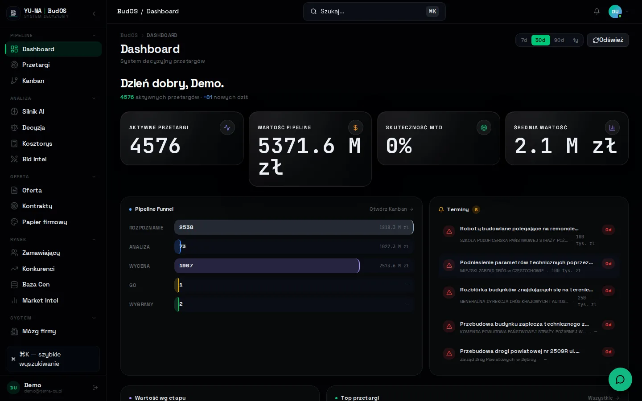
Task: Click the Aktywne przetargi value 4576
Action: coord(155,146)
